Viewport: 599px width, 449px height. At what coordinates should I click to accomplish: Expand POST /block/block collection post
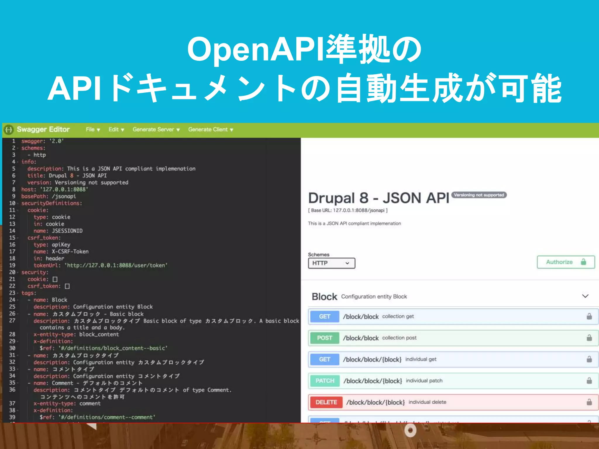click(x=453, y=338)
